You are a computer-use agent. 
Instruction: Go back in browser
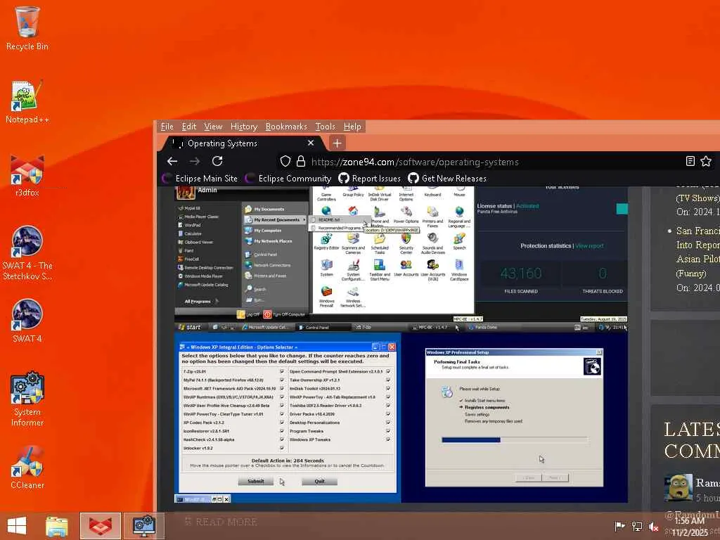pos(172,161)
